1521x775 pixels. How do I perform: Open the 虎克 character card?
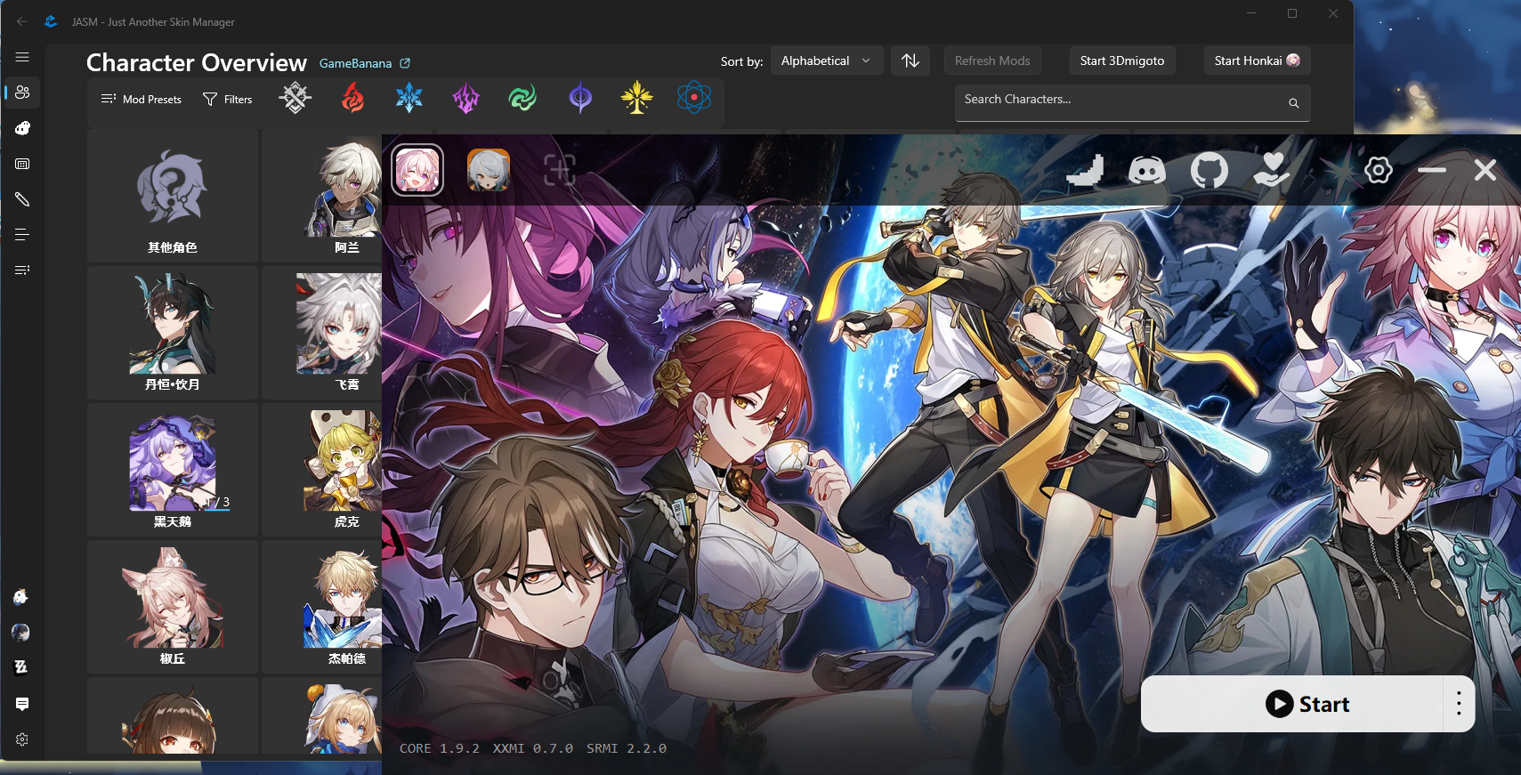321,470
